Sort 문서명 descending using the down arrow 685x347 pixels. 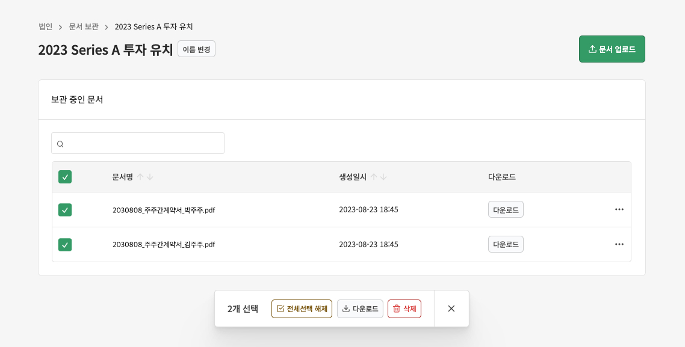pyautogui.click(x=150, y=176)
